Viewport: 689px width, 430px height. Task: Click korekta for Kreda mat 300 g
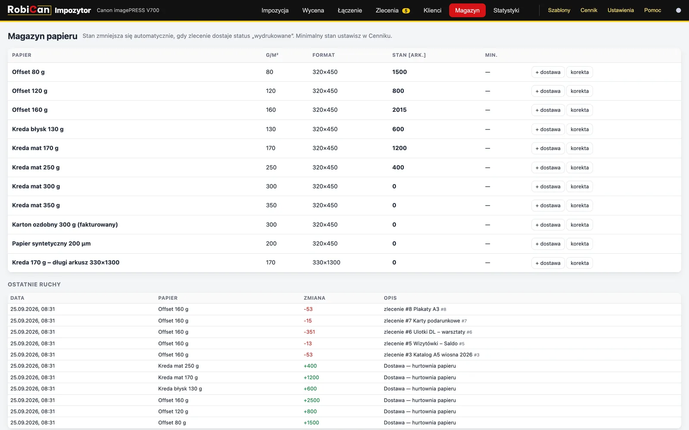pyautogui.click(x=579, y=187)
